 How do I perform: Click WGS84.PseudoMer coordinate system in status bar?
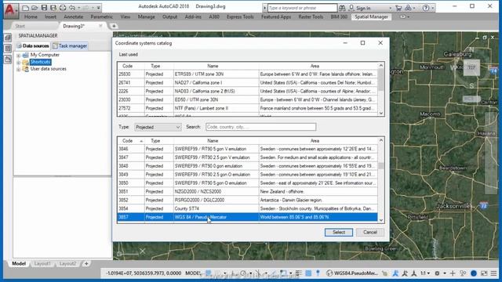[352, 273]
